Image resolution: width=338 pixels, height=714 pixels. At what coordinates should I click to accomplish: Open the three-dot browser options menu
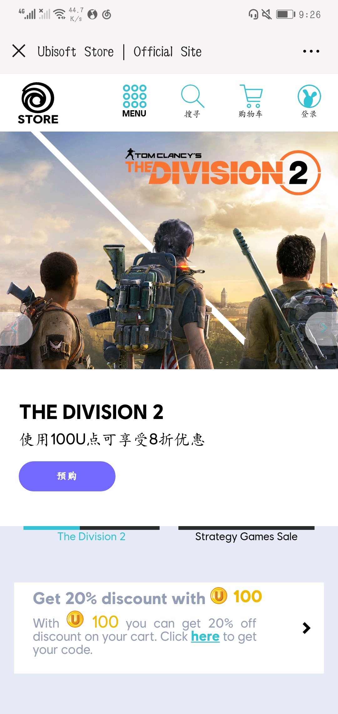coord(311,51)
